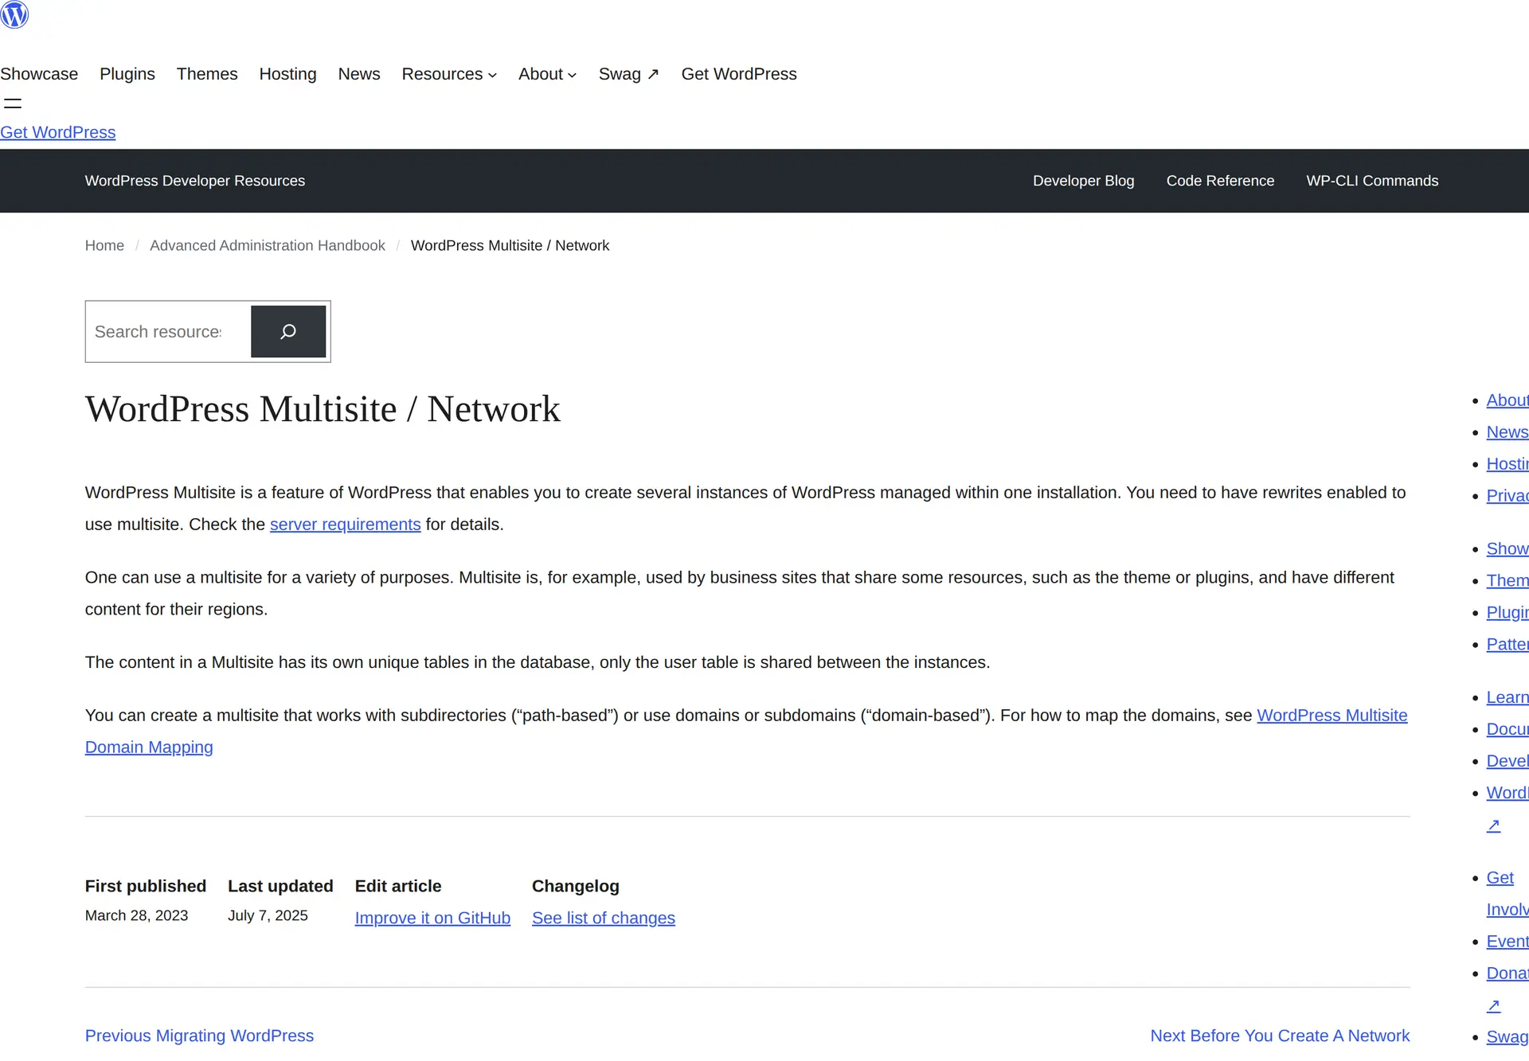Open the Swag link in the right-side list
Viewport: 1529px width, 1061px height.
[x=1507, y=1037]
